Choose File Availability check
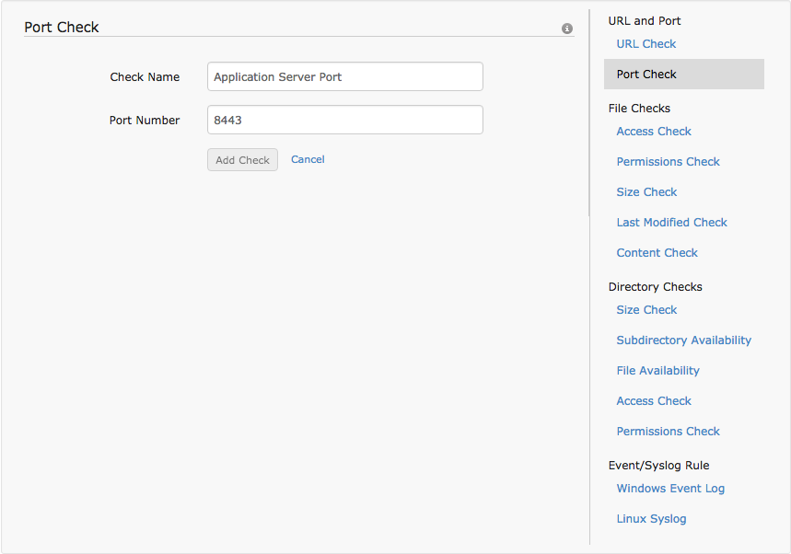Image resolution: width=791 pixels, height=554 pixels. [x=657, y=371]
